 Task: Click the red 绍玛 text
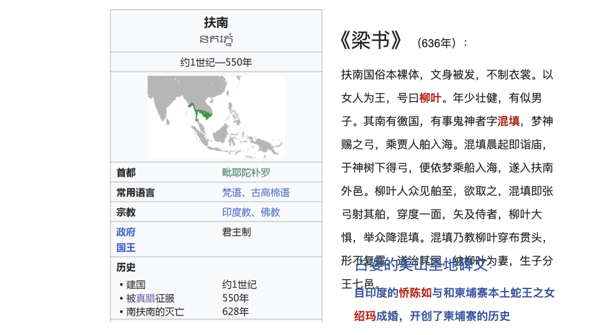tap(364, 316)
